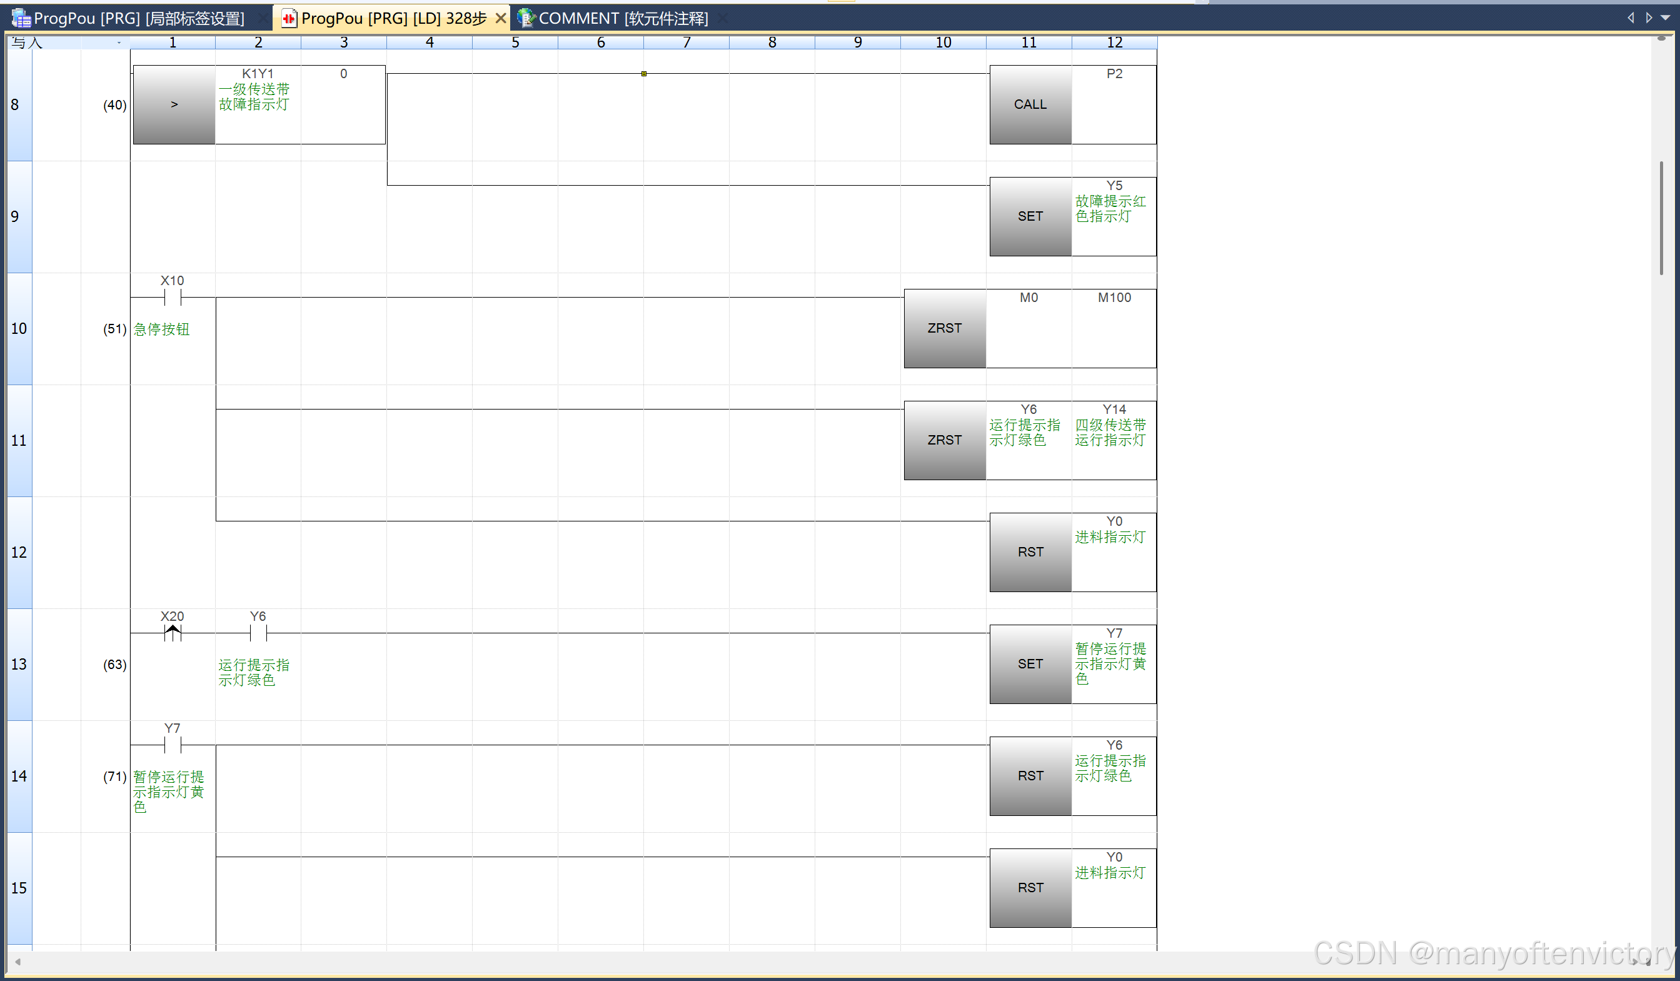Image resolution: width=1680 pixels, height=981 pixels.
Task: Open the tab list dropdown arrow
Action: point(1666,18)
